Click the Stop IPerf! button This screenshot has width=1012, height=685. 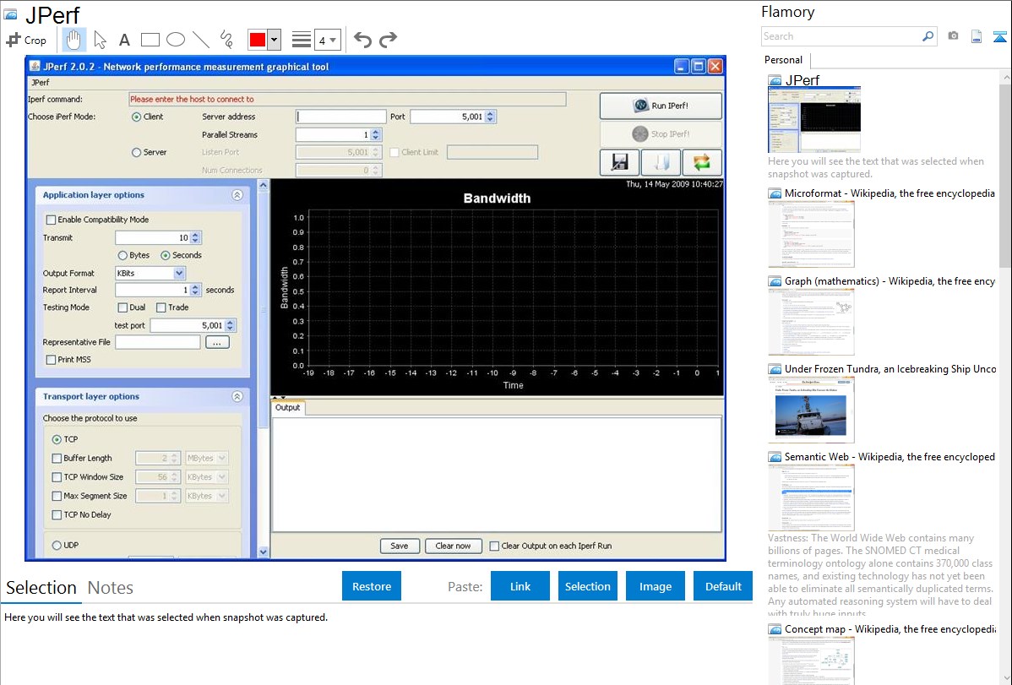[661, 133]
